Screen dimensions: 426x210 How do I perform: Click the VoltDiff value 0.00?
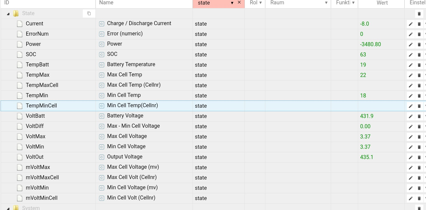(x=365, y=126)
